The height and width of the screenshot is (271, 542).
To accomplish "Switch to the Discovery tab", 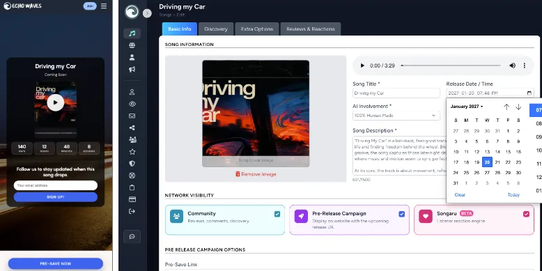I will tap(216, 29).
